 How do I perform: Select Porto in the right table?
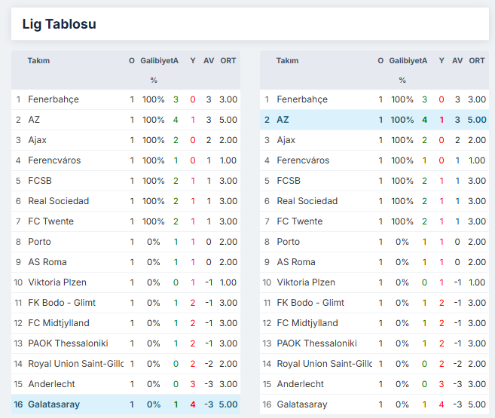tap(289, 242)
